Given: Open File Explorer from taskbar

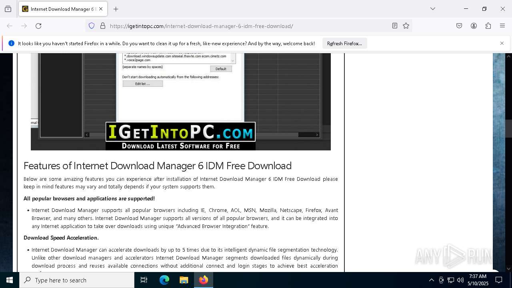Looking at the screenshot, I should tap(184, 280).
